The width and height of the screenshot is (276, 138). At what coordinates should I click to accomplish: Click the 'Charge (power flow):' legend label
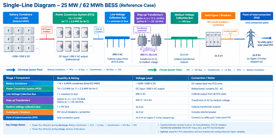pyautogui.click(x=171, y=70)
